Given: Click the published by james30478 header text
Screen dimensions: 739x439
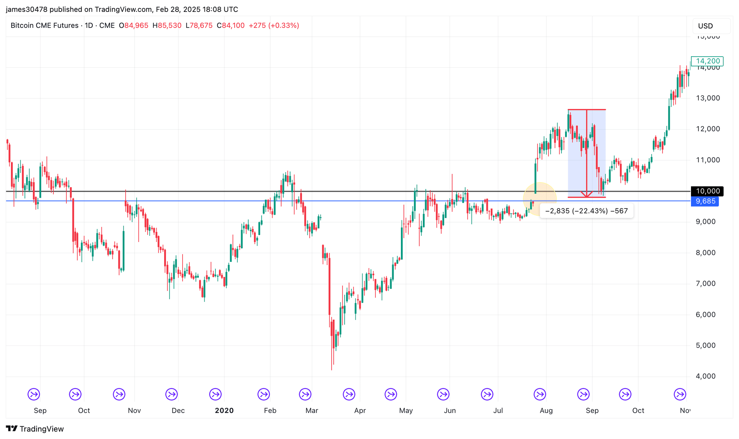Looking at the screenshot, I should 122,9.
